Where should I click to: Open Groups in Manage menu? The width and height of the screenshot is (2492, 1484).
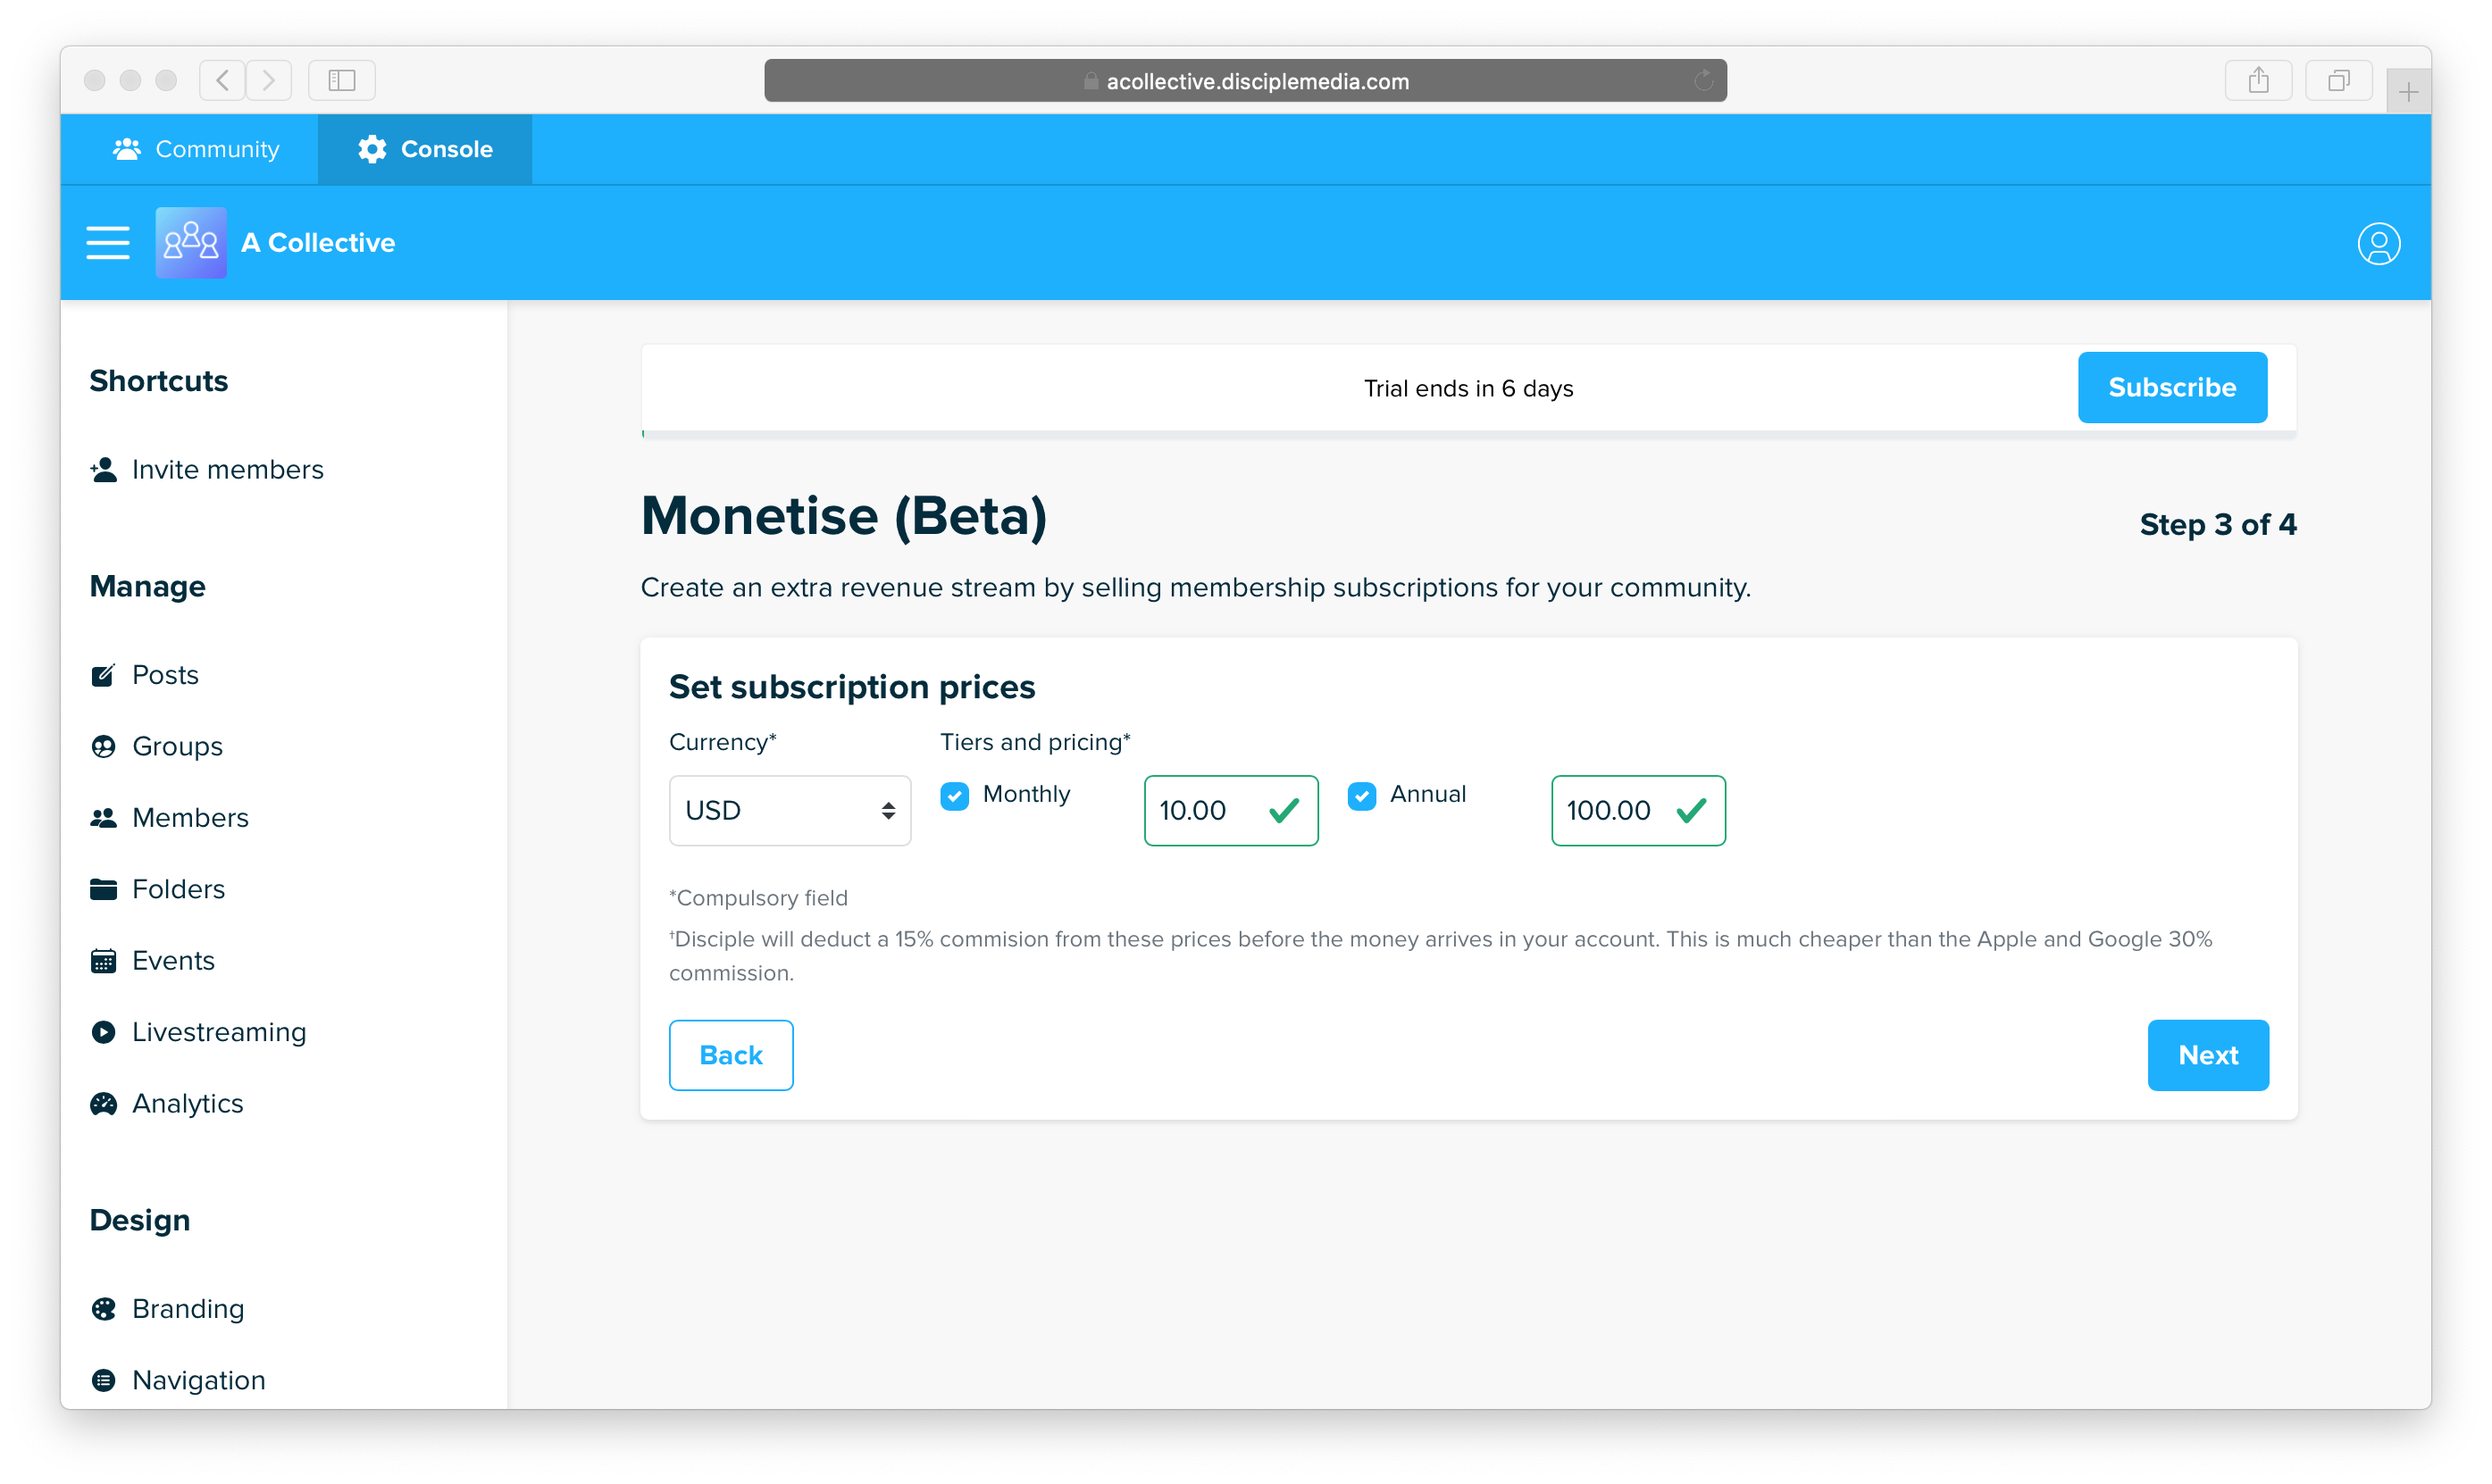coord(157,746)
